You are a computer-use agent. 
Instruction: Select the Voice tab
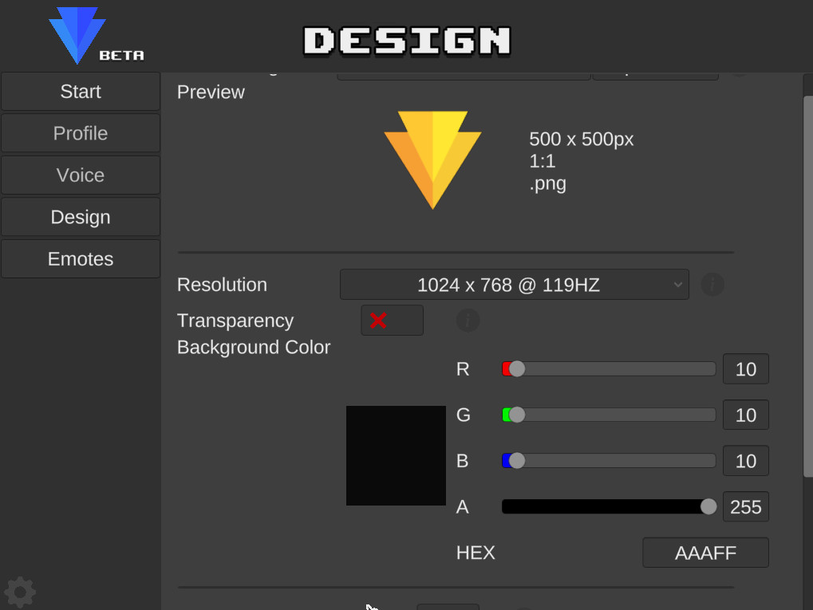[x=80, y=175]
